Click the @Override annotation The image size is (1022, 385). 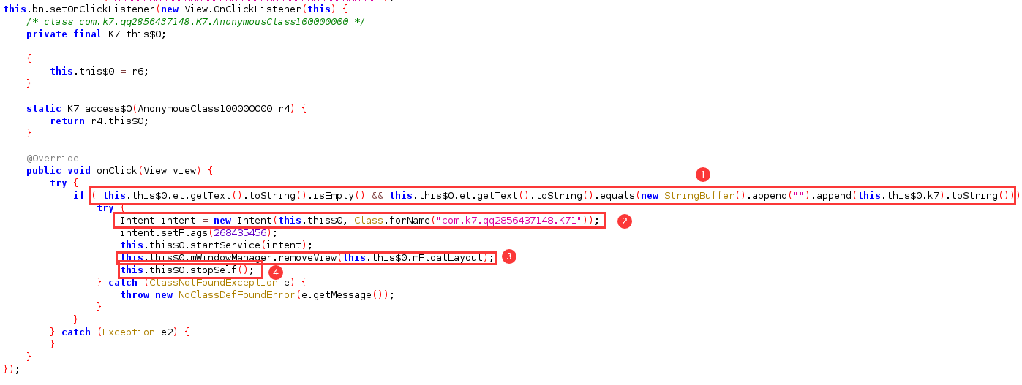[52, 158]
